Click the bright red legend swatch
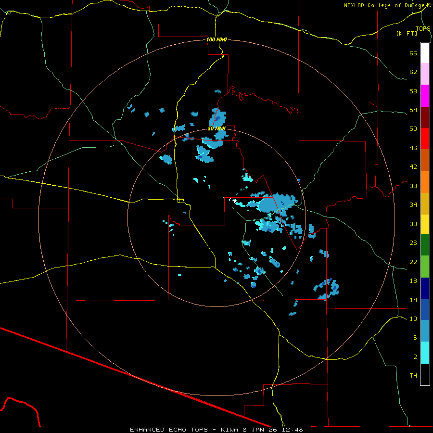Viewport: 433px width, 433px height. [425, 139]
